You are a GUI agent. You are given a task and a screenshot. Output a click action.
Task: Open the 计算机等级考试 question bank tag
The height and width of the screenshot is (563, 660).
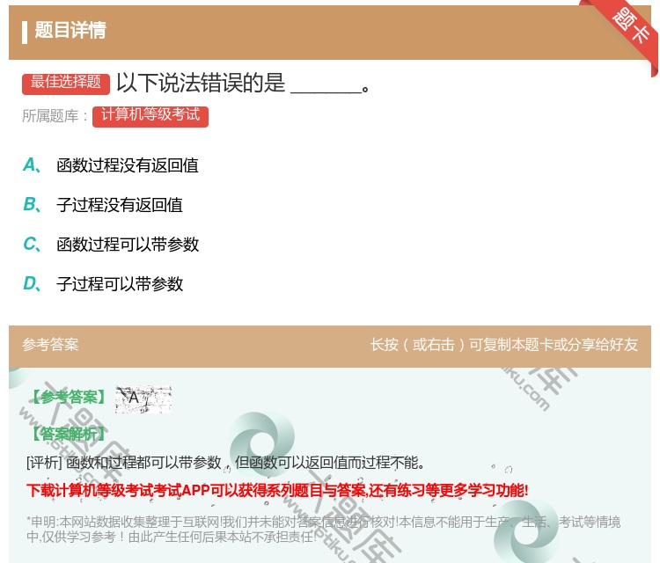point(150,116)
